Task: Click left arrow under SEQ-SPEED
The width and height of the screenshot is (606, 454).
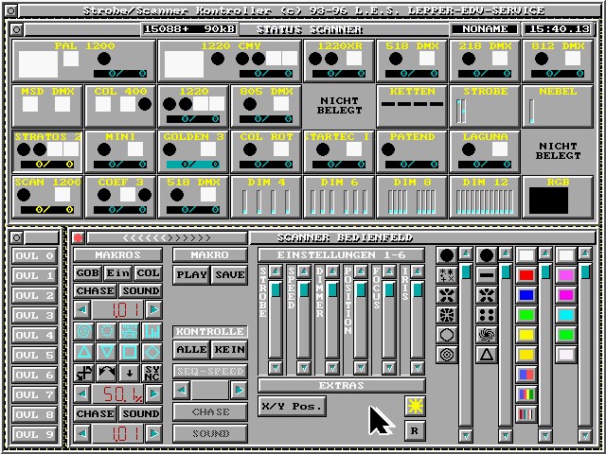Action: click(181, 390)
